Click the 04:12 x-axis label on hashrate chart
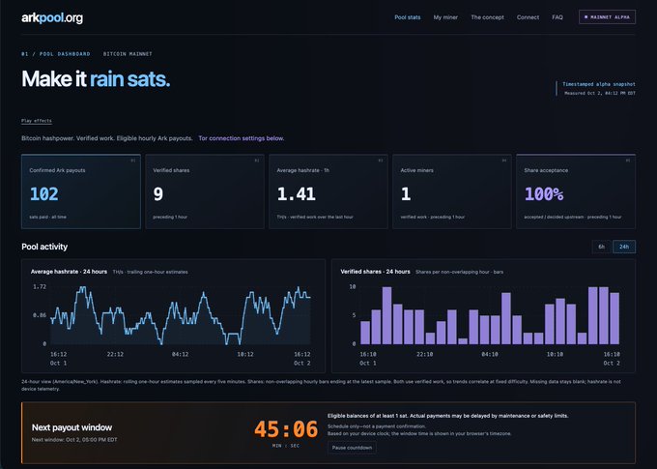Image resolution: width=657 pixels, height=469 pixels. (x=180, y=355)
